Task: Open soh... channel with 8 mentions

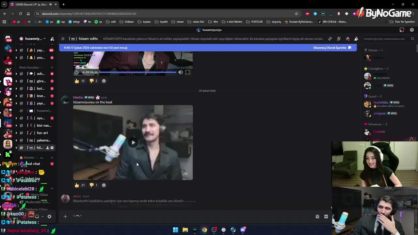Action: pos(36,74)
